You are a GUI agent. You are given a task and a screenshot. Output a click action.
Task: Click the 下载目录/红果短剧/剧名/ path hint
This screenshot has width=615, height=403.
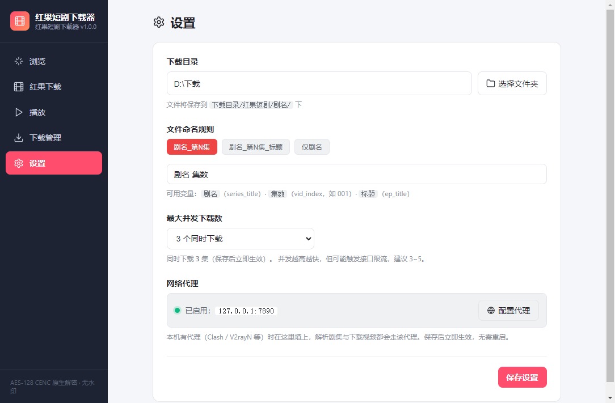point(251,105)
